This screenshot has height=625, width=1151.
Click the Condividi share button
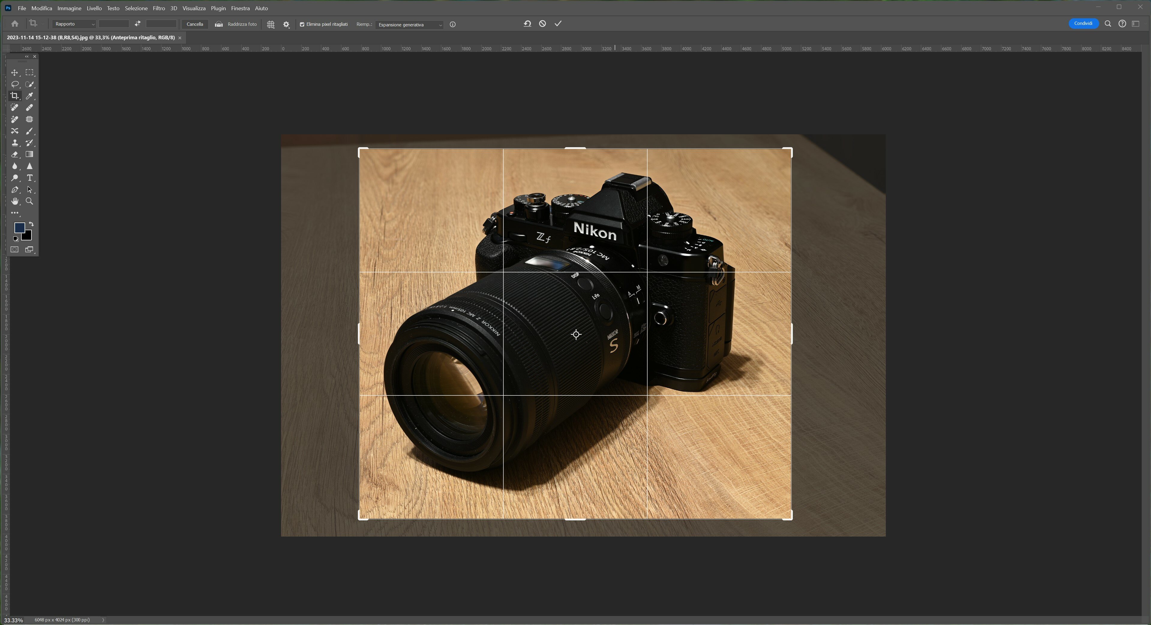[x=1084, y=24]
